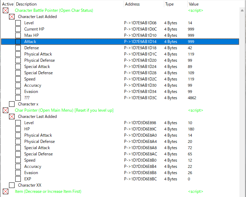Activate the checkbox beside the ??? entry
The width and height of the screenshot is (246, 197).
coord(18,98)
